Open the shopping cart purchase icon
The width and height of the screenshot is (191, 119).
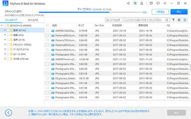pyautogui.click(x=135, y=3)
